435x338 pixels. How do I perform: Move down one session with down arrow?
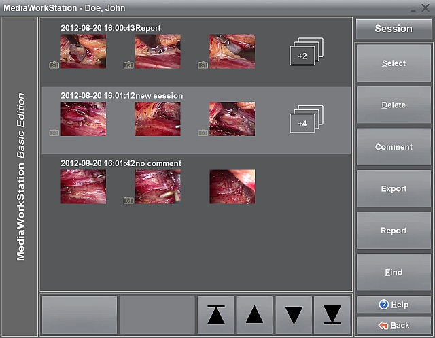[294, 315]
